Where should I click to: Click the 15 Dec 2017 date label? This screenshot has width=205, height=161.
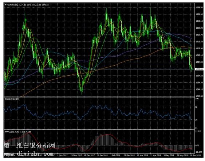click(89, 155)
